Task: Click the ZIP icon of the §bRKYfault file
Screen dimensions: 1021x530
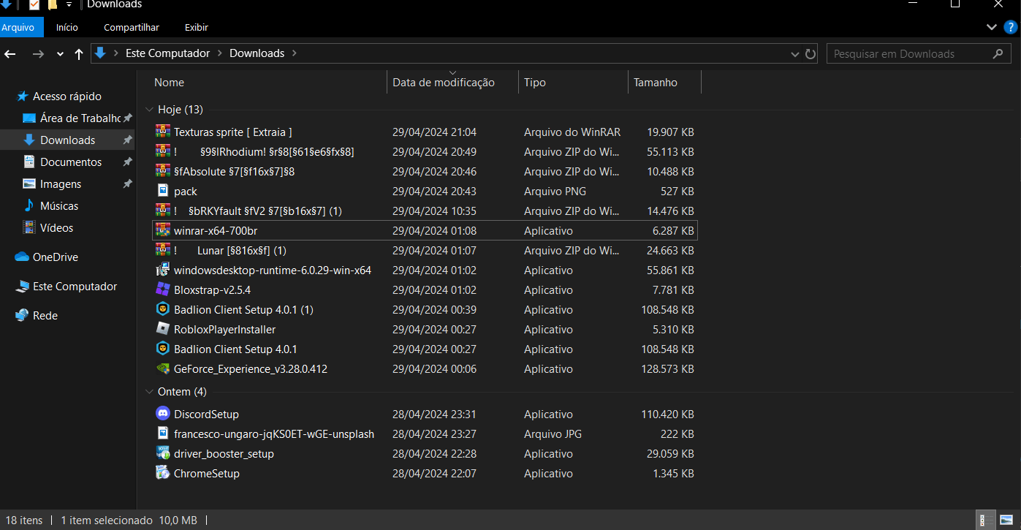Action: (x=163, y=211)
